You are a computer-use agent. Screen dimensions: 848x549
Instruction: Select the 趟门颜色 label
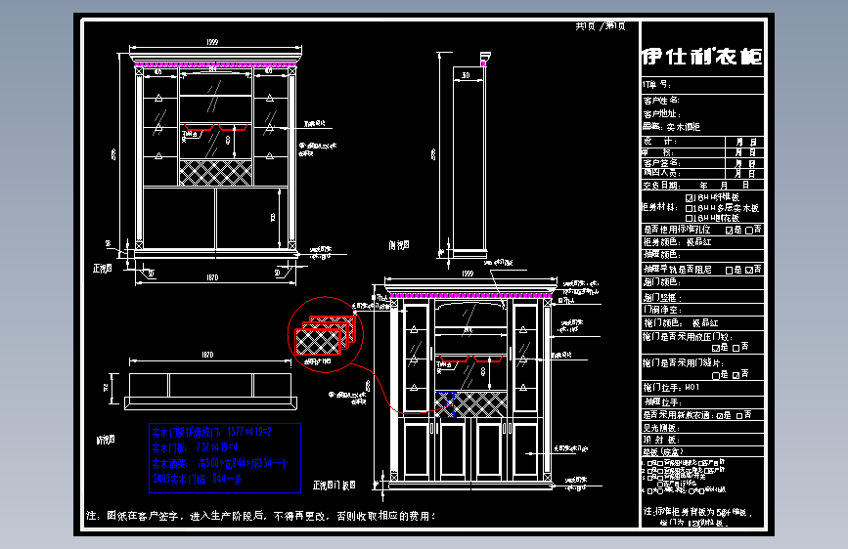(x=661, y=282)
